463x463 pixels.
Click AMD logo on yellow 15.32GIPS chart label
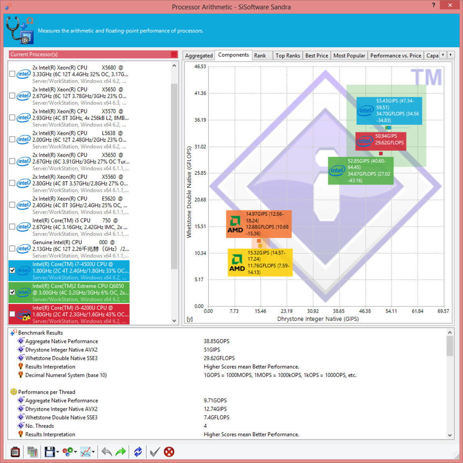(x=237, y=263)
